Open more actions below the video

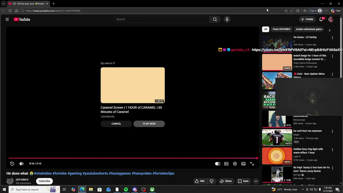[x=256, y=181]
